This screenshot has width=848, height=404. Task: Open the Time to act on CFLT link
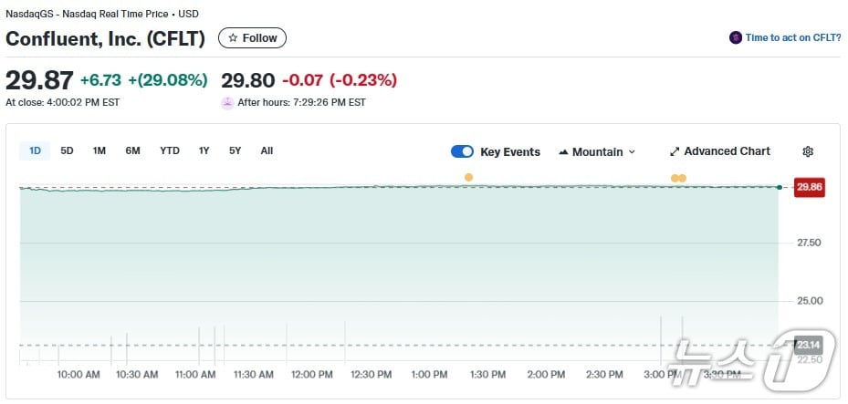pyautogui.click(x=791, y=37)
